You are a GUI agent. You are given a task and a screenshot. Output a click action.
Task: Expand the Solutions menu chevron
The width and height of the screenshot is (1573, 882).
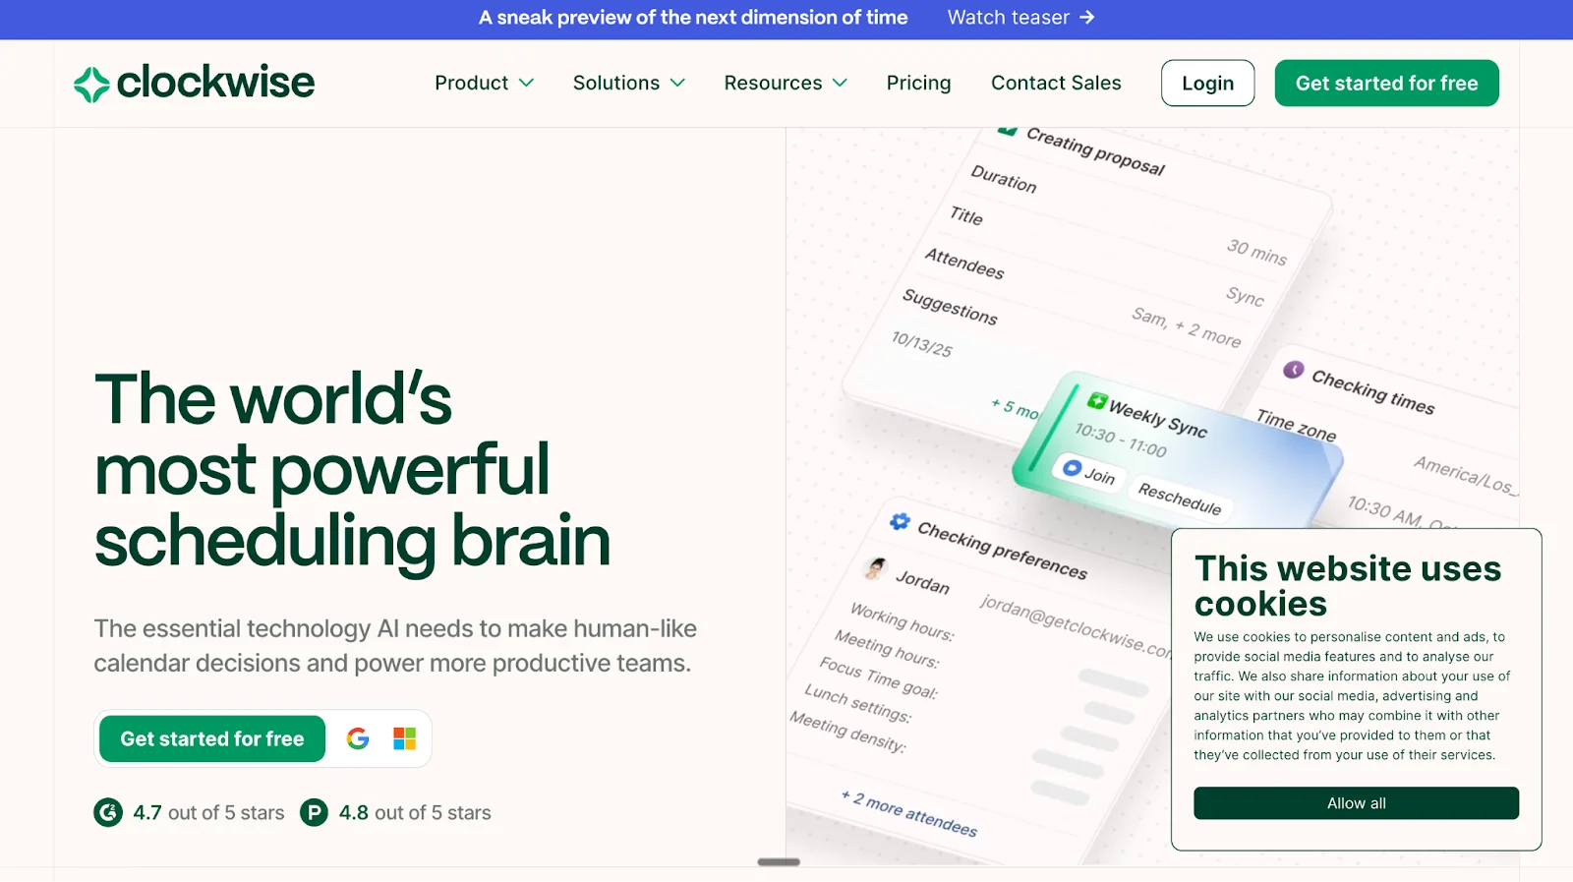(x=677, y=83)
